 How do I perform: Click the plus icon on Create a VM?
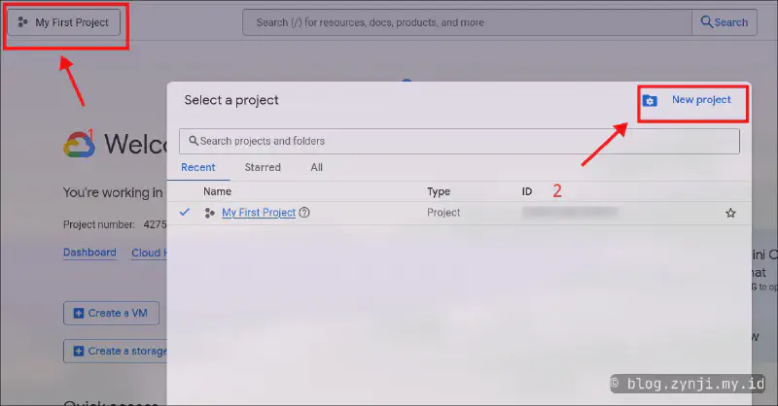click(79, 314)
